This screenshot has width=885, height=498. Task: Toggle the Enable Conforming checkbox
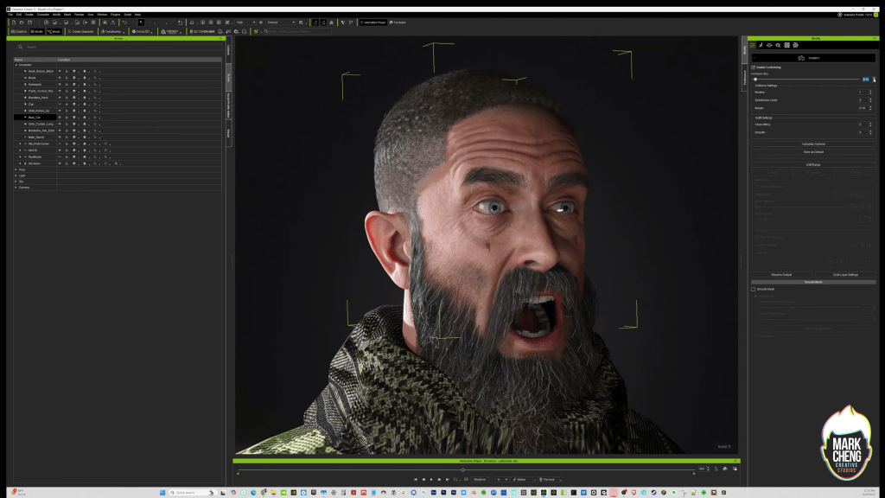(753, 67)
